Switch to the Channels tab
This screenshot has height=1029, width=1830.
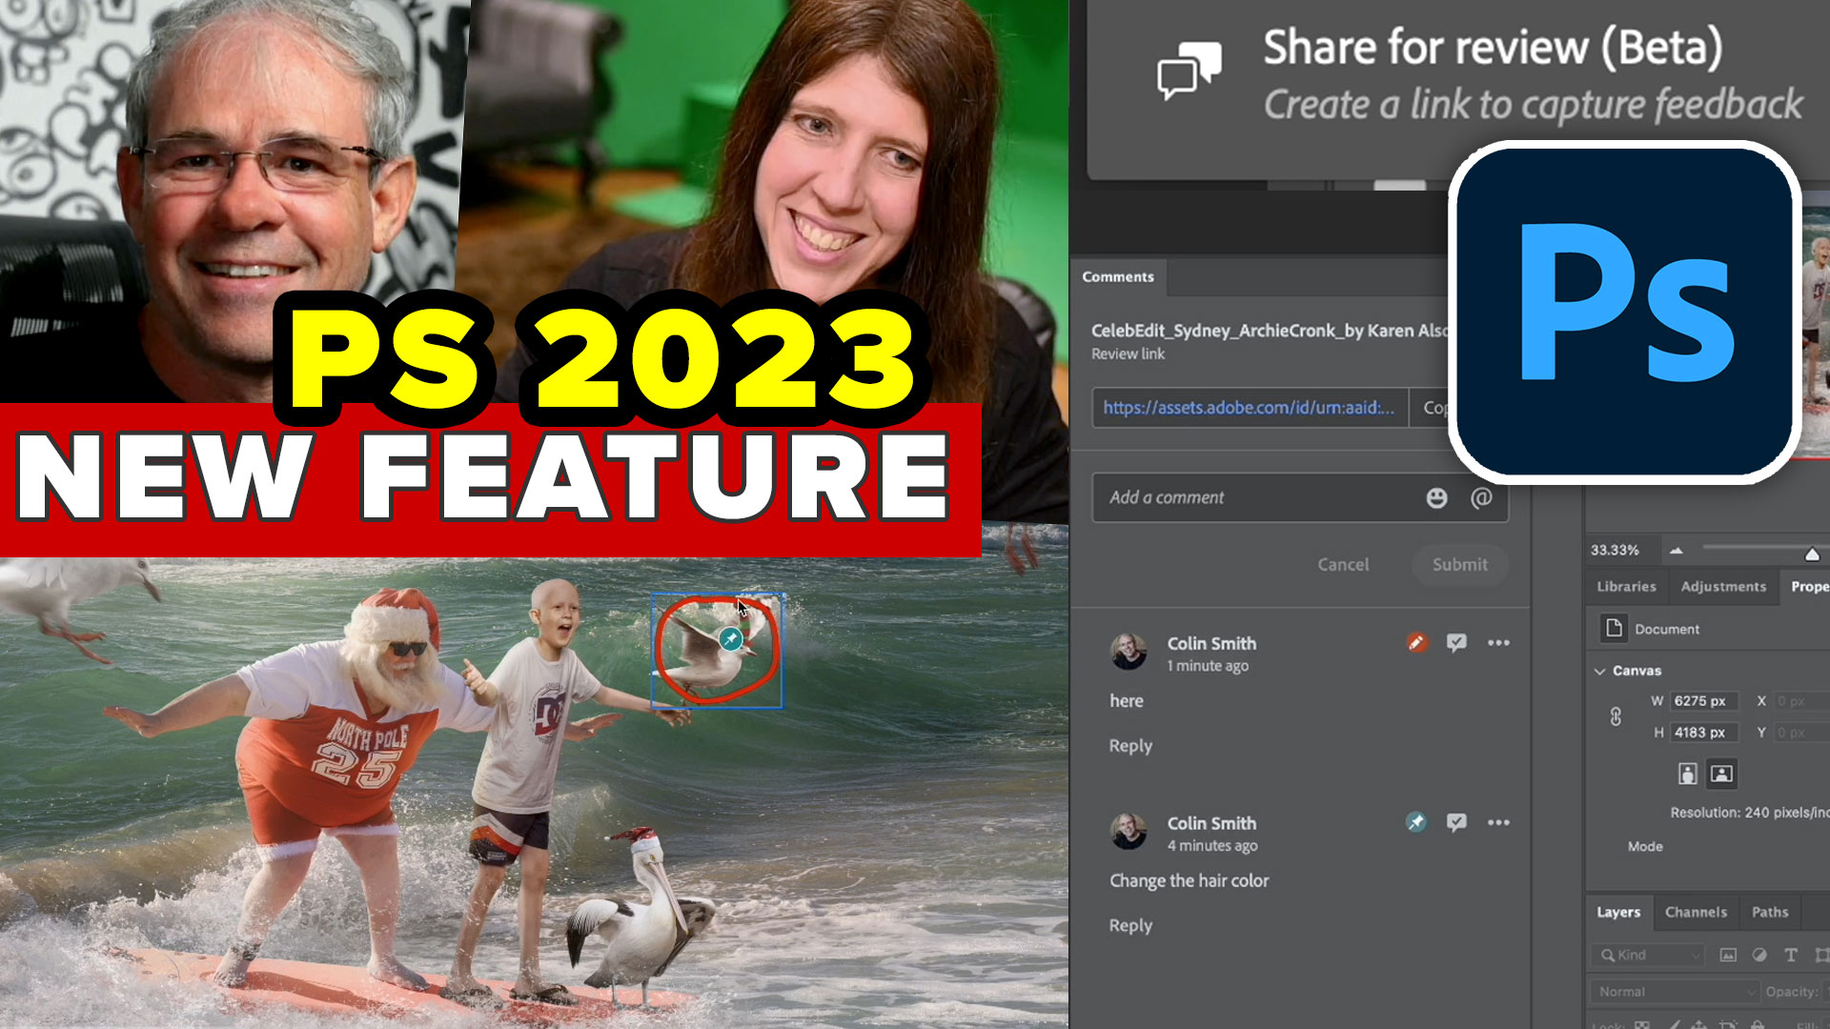1696,912
